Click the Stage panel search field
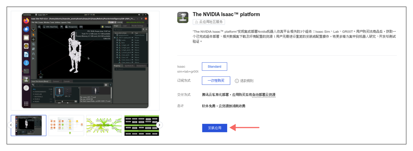Screen dimensions: 413x151 point(128,30)
